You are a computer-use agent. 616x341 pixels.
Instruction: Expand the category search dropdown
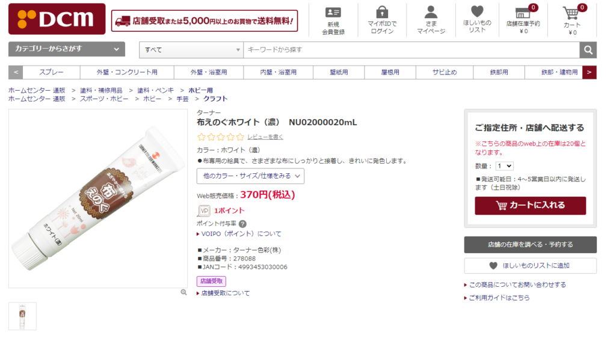[x=67, y=49]
